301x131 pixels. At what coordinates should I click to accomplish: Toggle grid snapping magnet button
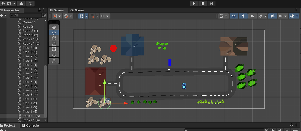[x=92, y=16]
